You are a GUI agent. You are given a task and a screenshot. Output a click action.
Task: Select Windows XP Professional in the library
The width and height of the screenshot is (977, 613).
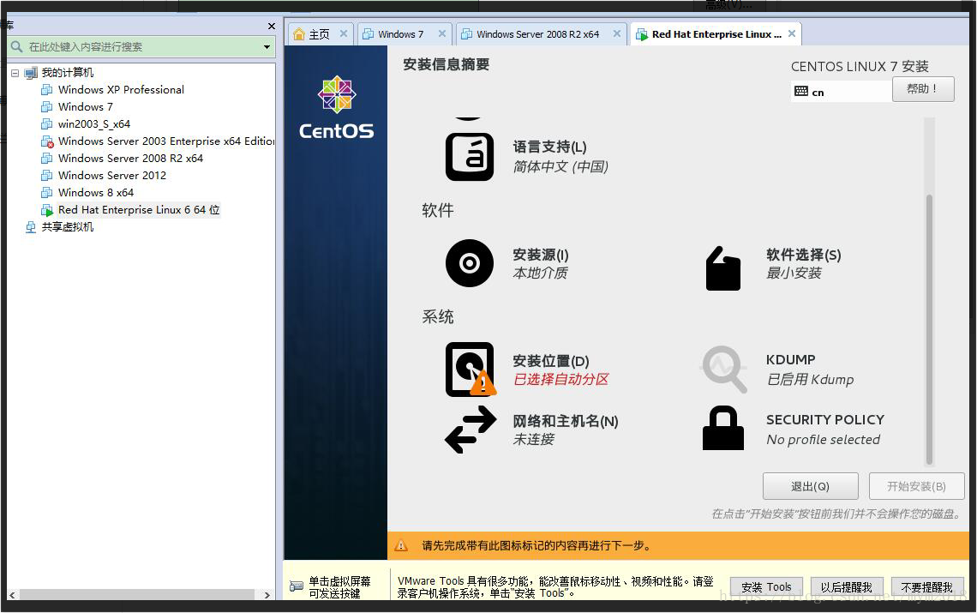121,90
